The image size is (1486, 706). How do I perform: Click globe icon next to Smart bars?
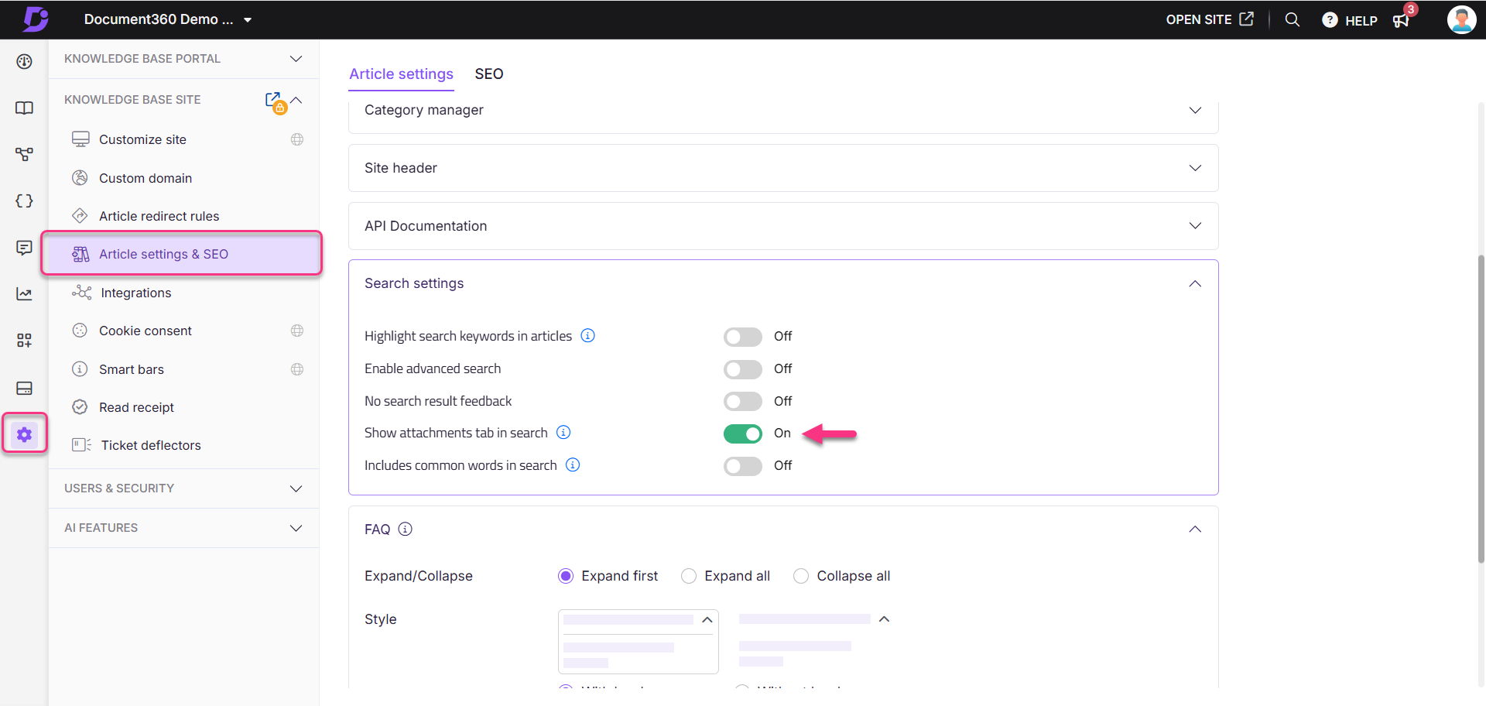(297, 369)
